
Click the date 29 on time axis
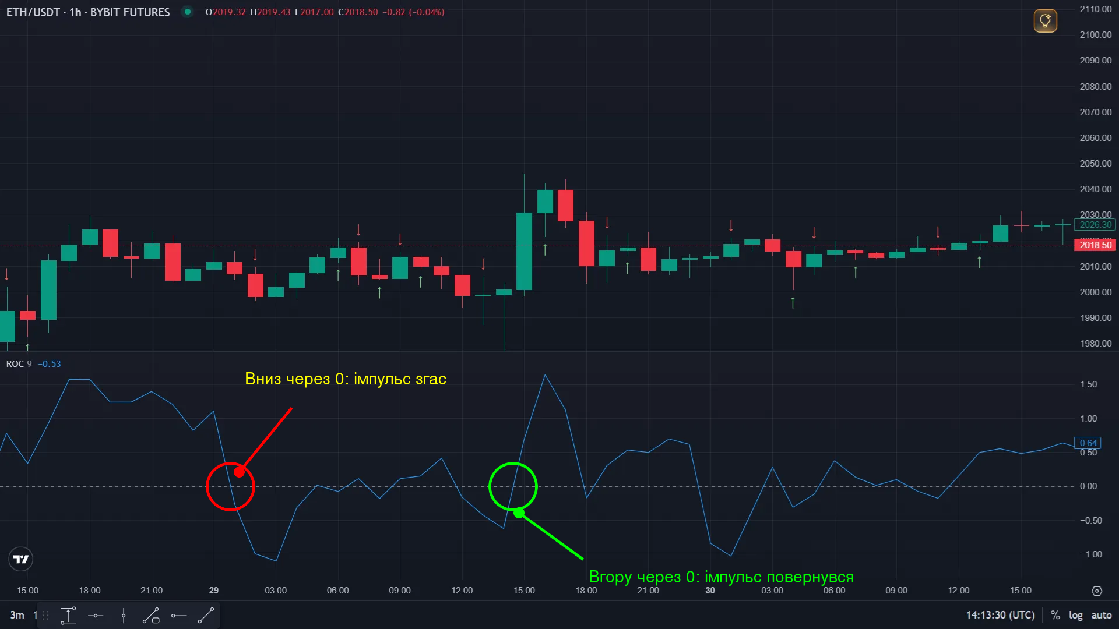click(x=214, y=591)
